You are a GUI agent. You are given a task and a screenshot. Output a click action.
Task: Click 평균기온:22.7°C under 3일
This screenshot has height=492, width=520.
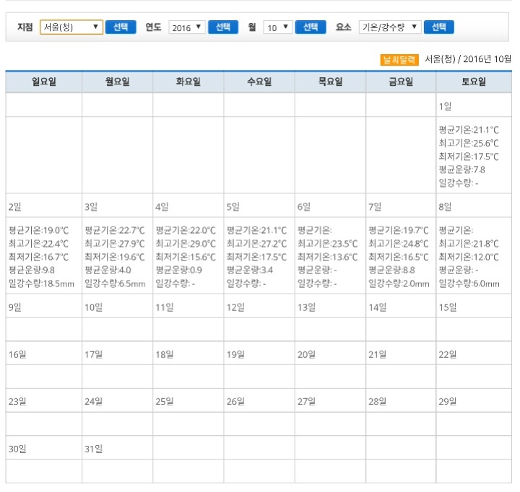pyautogui.click(x=114, y=230)
